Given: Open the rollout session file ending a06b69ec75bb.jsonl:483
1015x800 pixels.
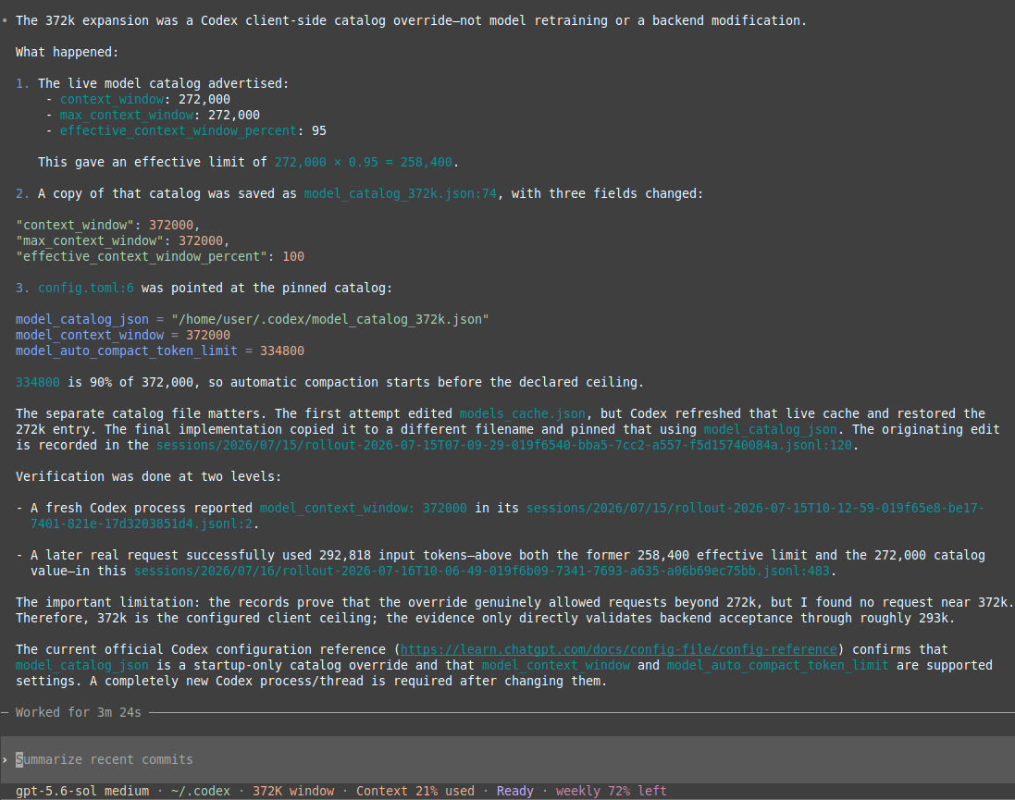Looking at the screenshot, I should tap(482, 571).
